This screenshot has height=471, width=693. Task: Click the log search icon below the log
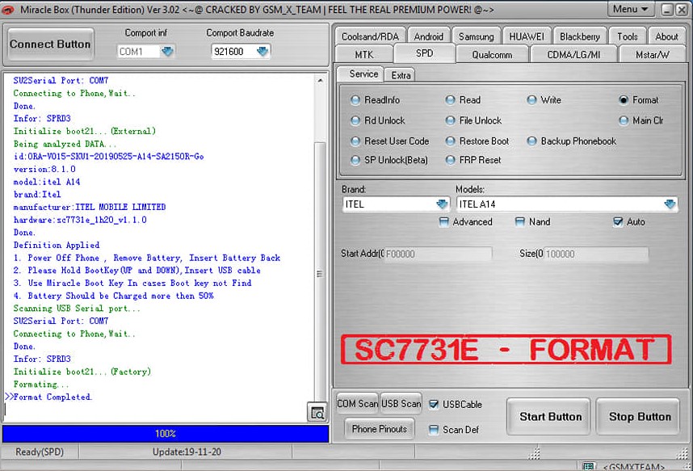pyautogui.click(x=317, y=412)
